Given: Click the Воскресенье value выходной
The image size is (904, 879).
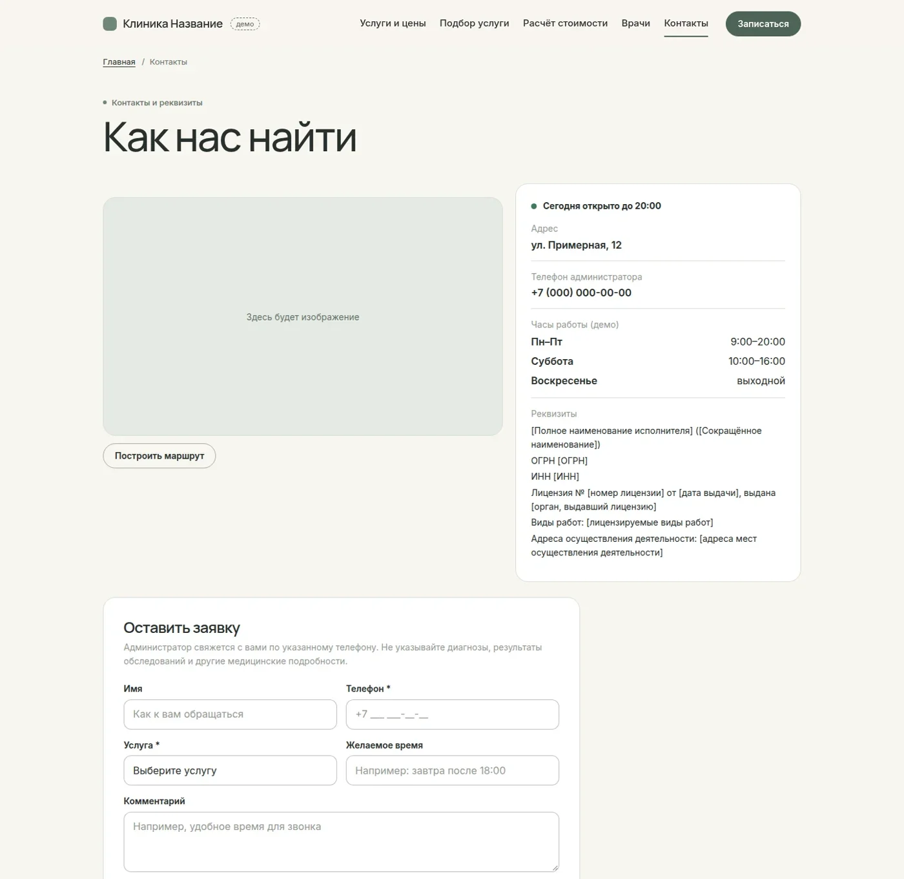Looking at the screenshot, I should [761, 381].
